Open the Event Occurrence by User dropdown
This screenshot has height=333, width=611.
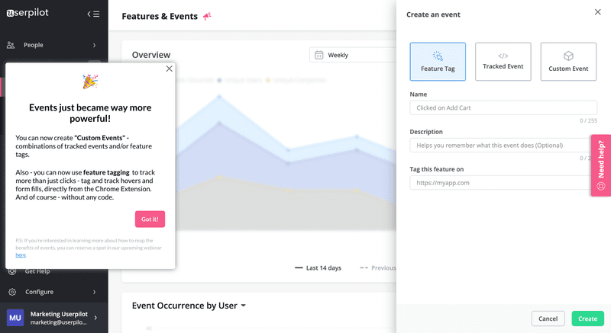[189, 306]
